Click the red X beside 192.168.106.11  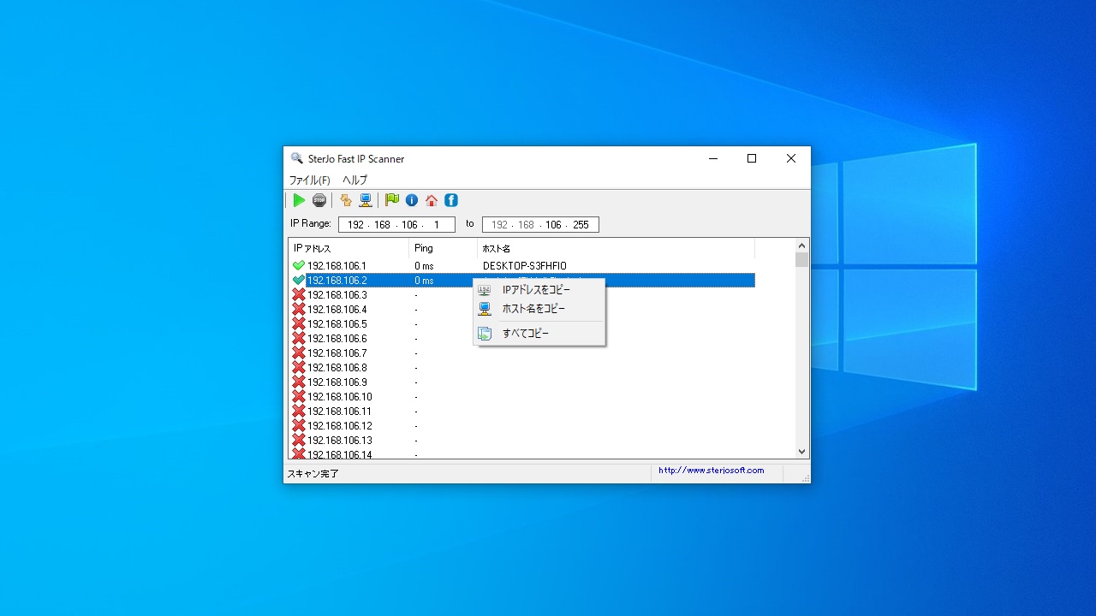[299, 411]
